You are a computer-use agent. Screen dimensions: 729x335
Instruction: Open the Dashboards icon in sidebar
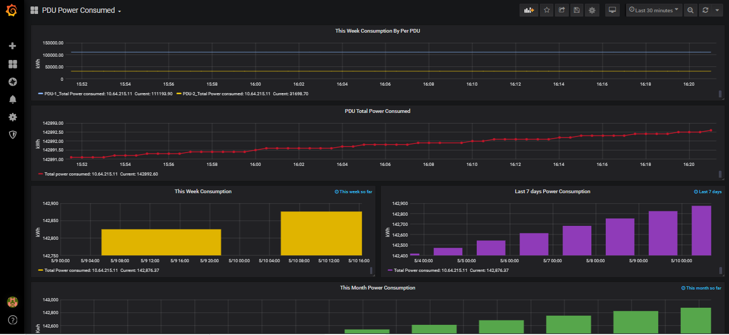pos(13,64)
